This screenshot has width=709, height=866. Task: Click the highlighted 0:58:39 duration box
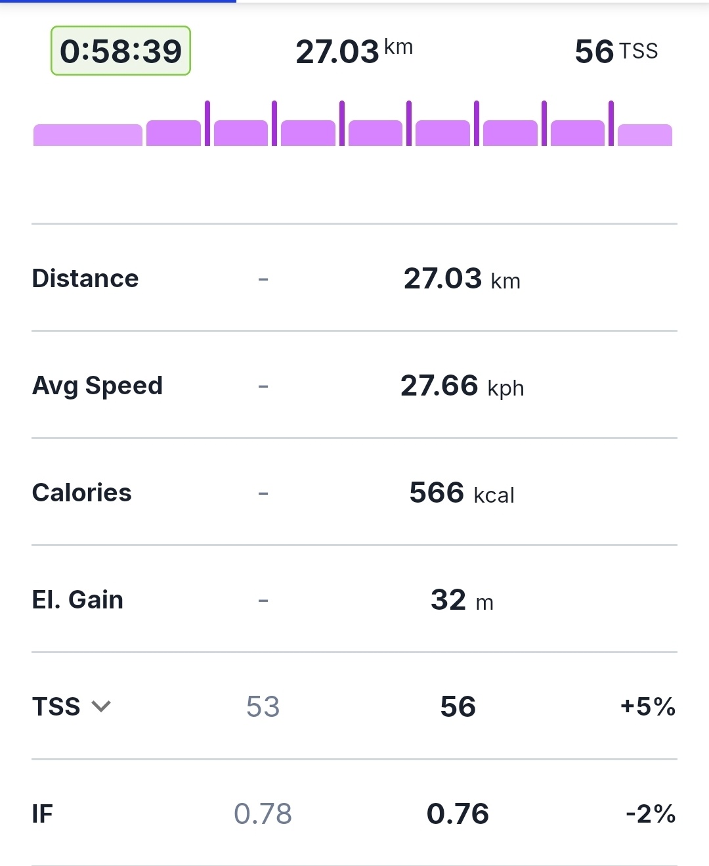(x=121, y=51)
